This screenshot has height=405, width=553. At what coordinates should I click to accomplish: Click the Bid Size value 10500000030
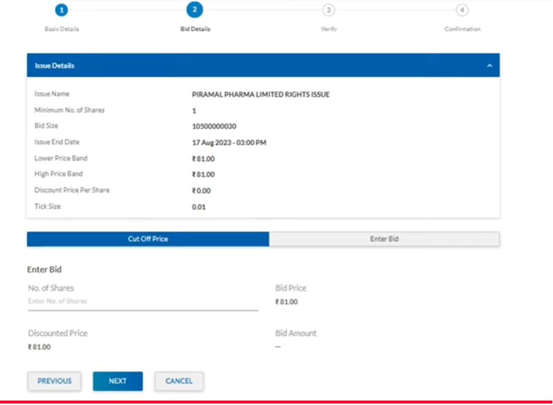coord(214,126)
